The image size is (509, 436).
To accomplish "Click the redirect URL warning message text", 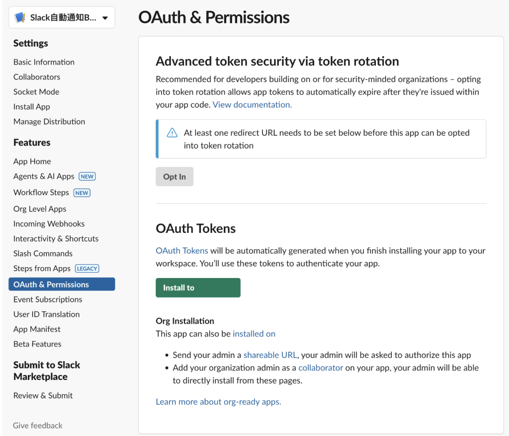I will tap(327, 139).
